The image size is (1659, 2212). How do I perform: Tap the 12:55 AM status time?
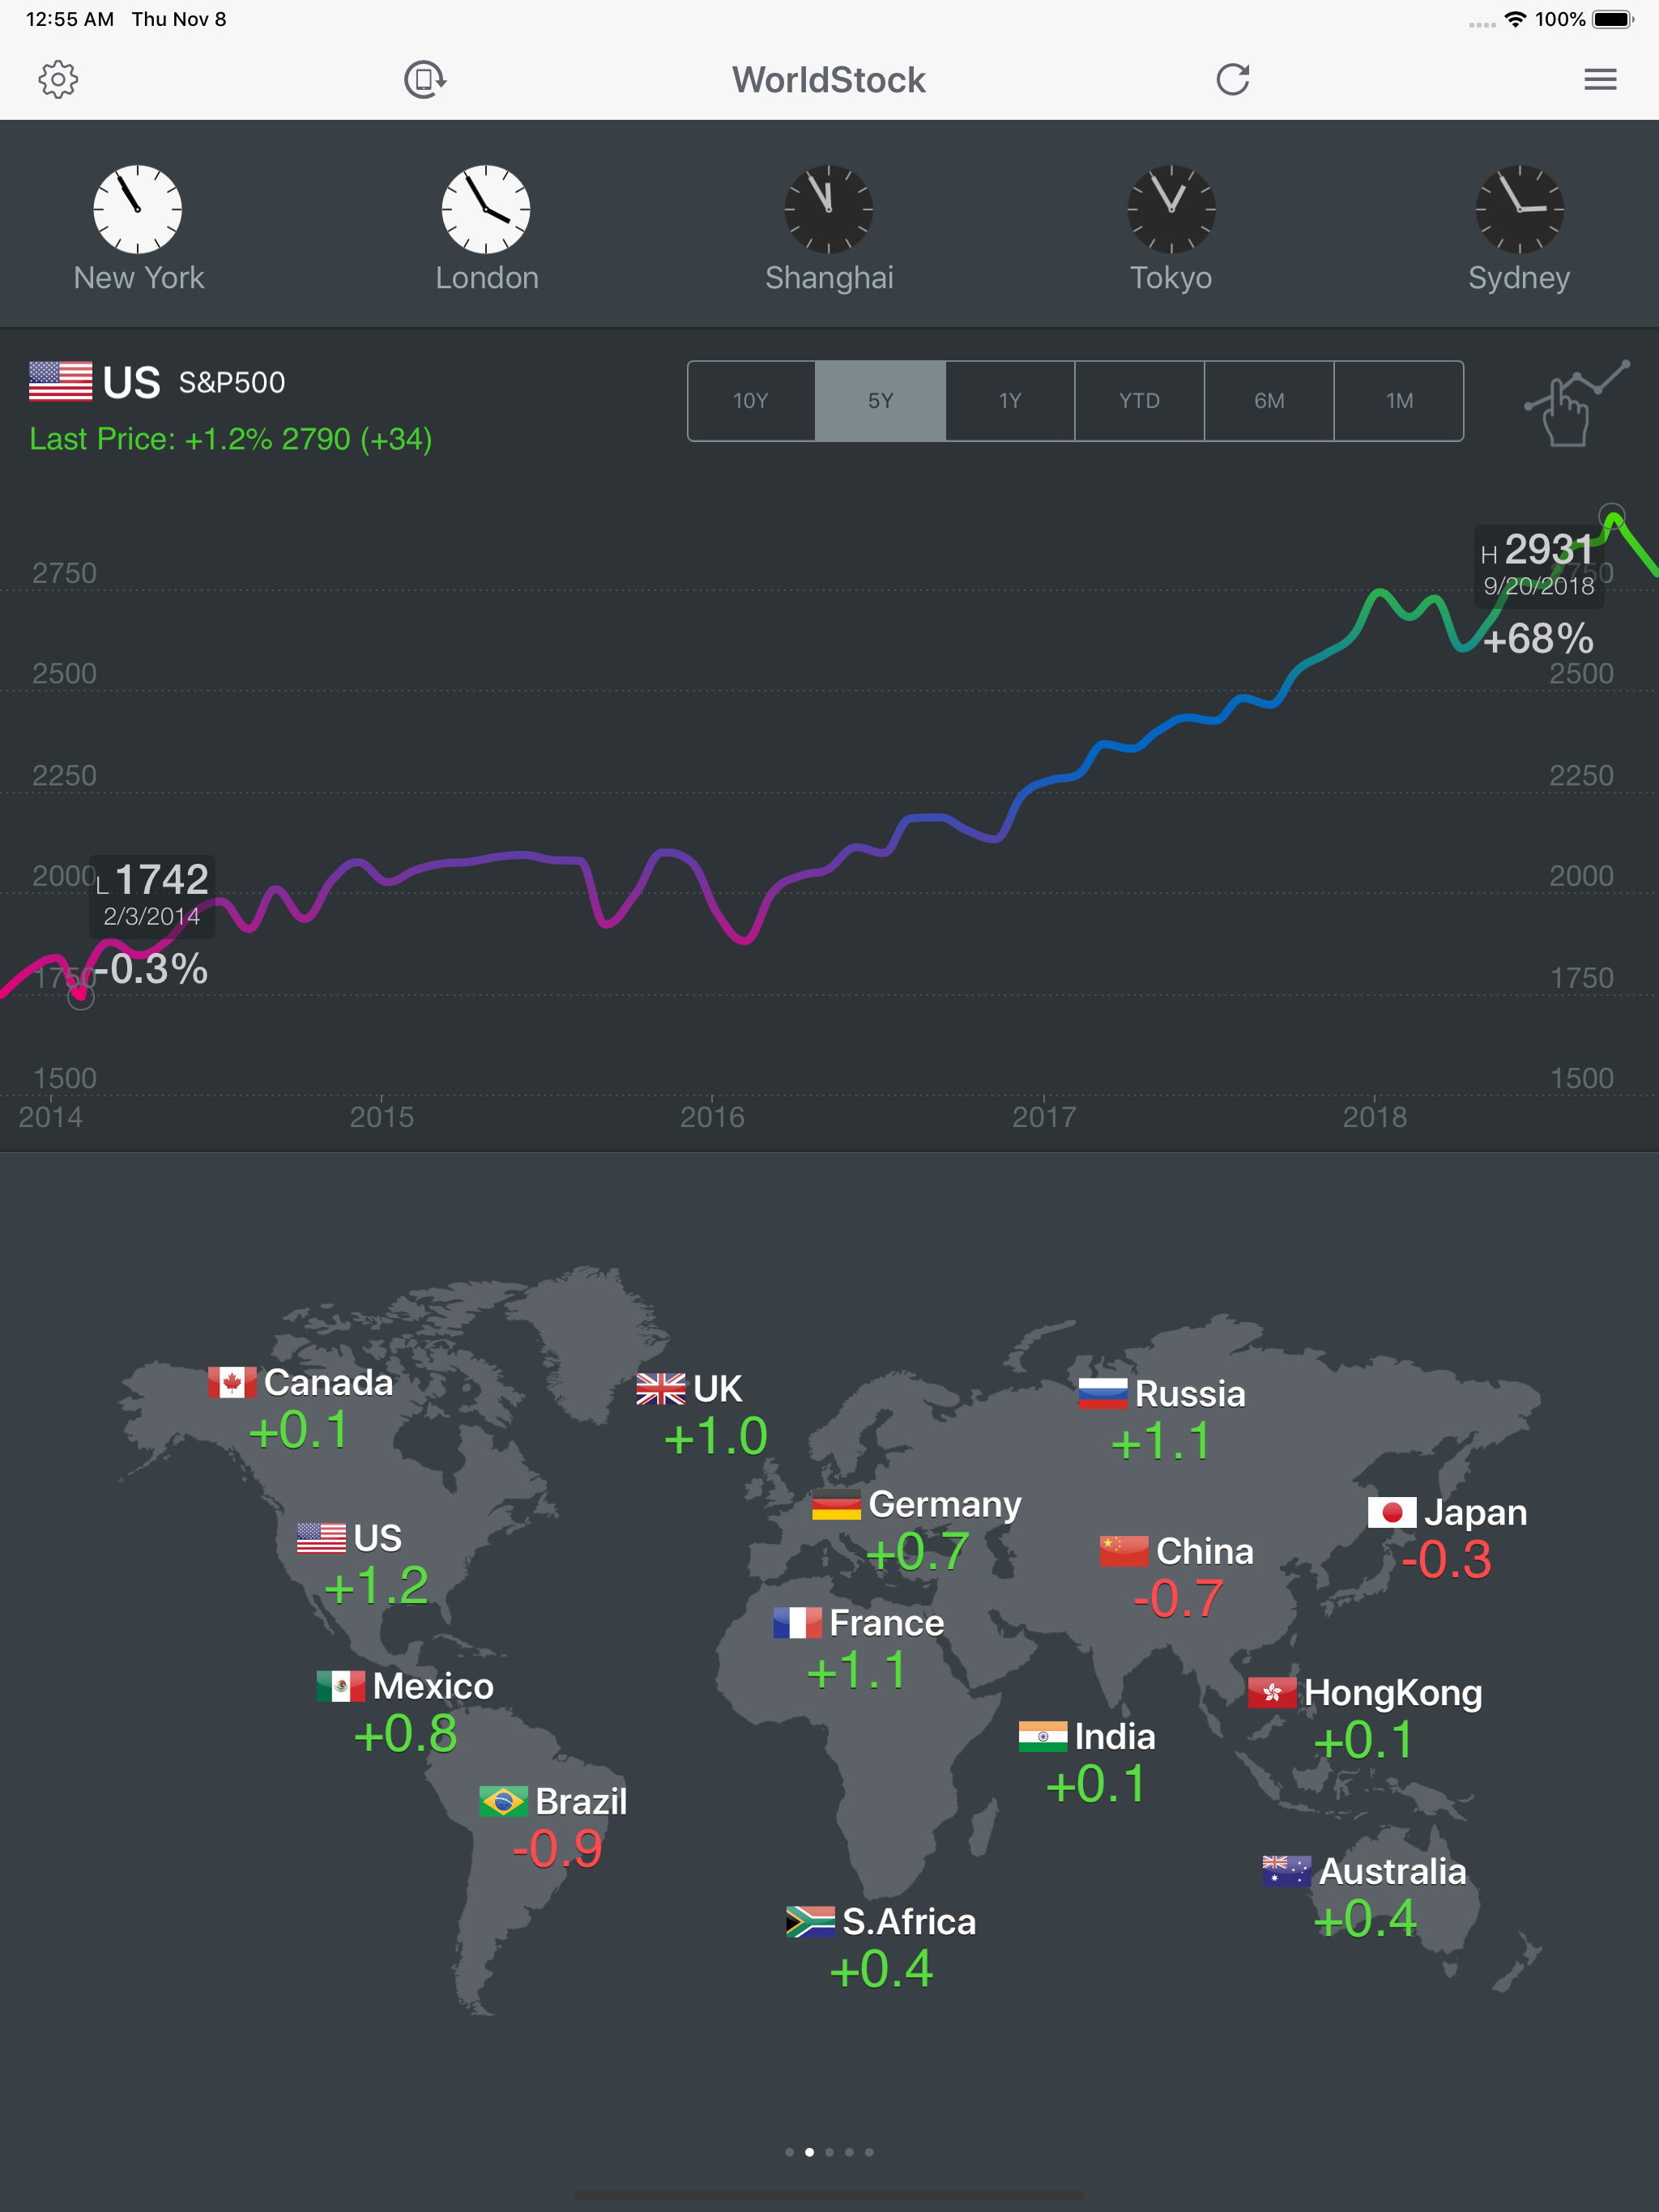(70, 19)
